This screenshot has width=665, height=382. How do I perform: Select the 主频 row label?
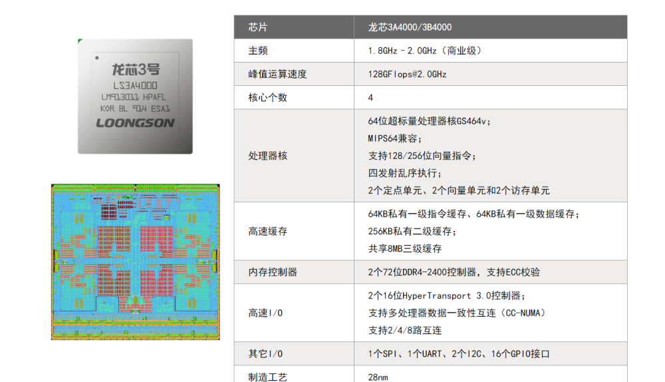[x=258, y=51]
